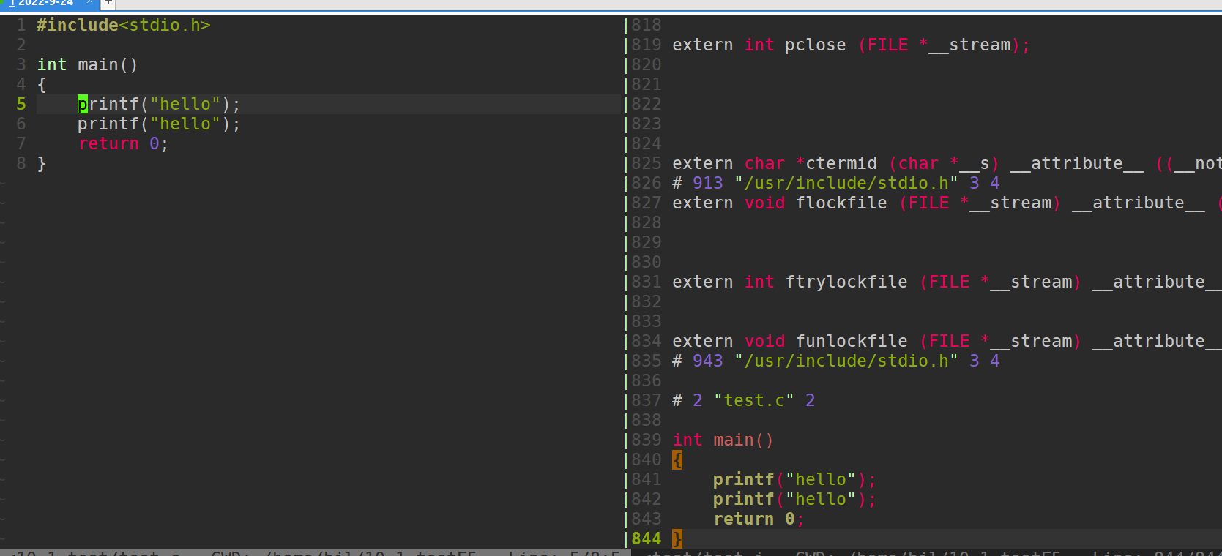Click 'extern void funlockfile' on line 834
1222x556 pixels.
(x=789, y=341)
